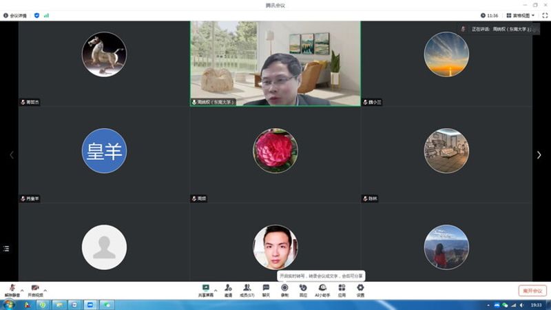Expand video options arrow beside 开启视频
This screenshot has width=551, height=310.
(45, 290)
